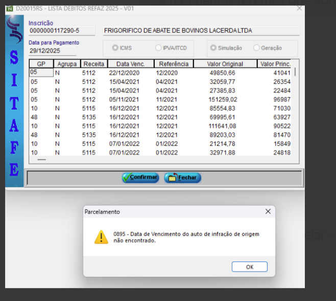This screenshot has height=301, width=336.
Task: Click the green checkmark on Confirmar
Action: point(127,178)
